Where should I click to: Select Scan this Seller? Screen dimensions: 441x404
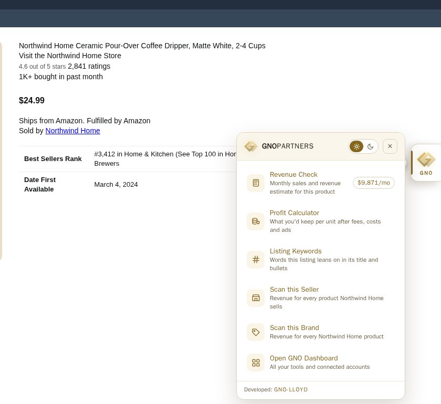[321, 297]
